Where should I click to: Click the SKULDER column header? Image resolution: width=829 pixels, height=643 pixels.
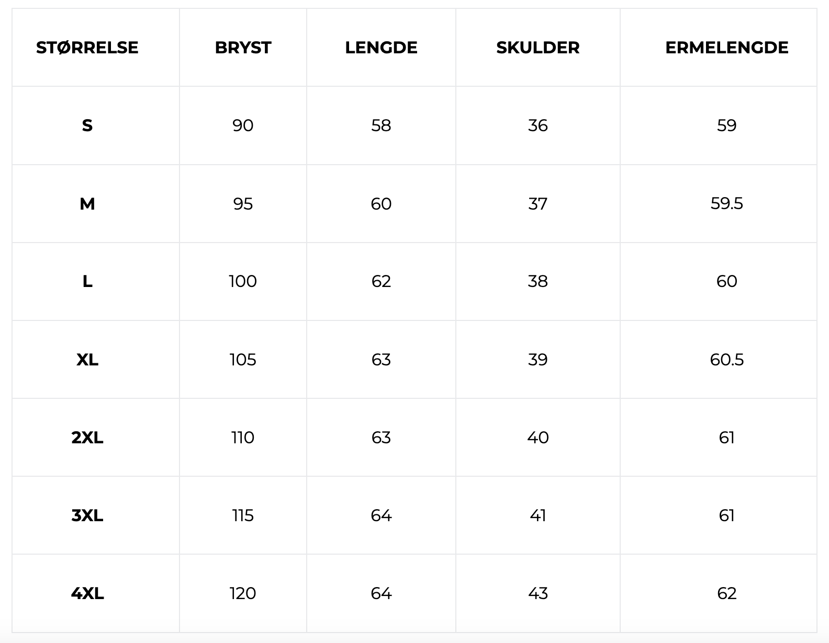pos(537,48)
